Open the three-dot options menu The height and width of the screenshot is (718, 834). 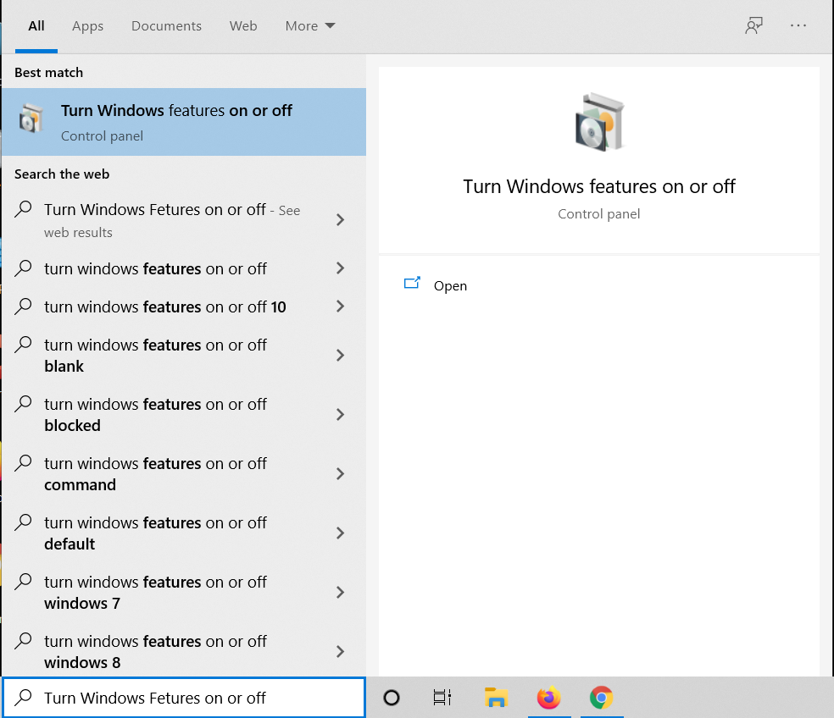tap(798, 26)
